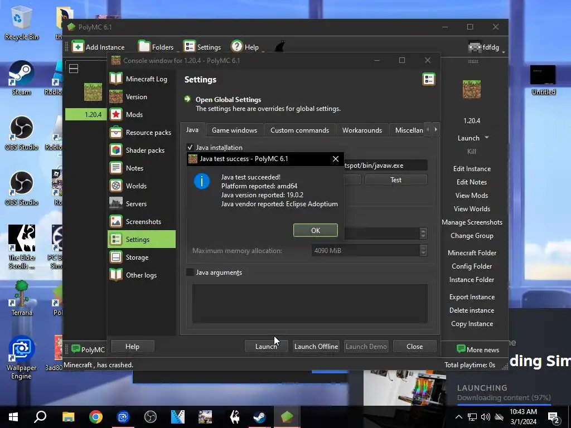Open Steam from the taskbar
This screenshot has width=571, height=428.
[x=259, y=417]
